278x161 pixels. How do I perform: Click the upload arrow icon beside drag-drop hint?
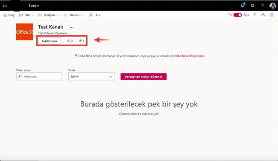(76, 56)
